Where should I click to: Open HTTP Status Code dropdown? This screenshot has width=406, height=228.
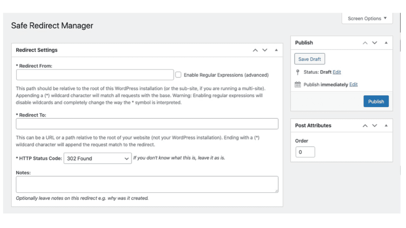point(98,158)
